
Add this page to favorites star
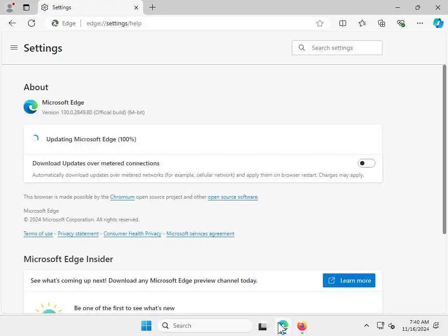click(x=320, y=24)
